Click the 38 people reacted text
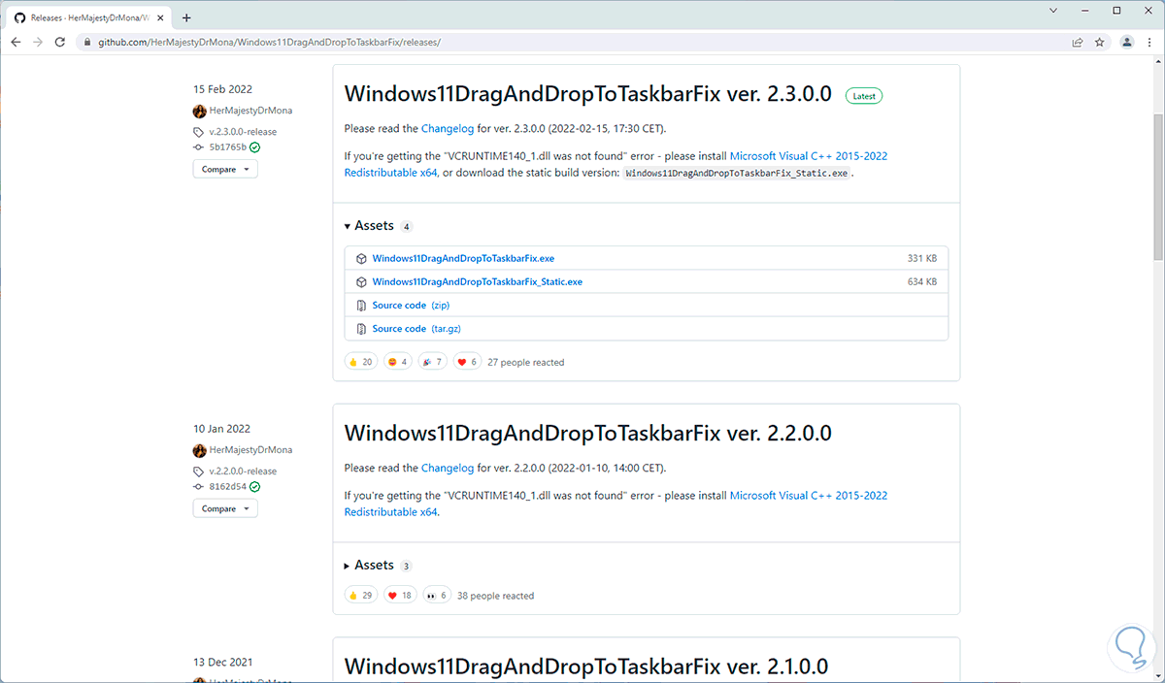Screen dimensions: 1165x683 point(495,596)
